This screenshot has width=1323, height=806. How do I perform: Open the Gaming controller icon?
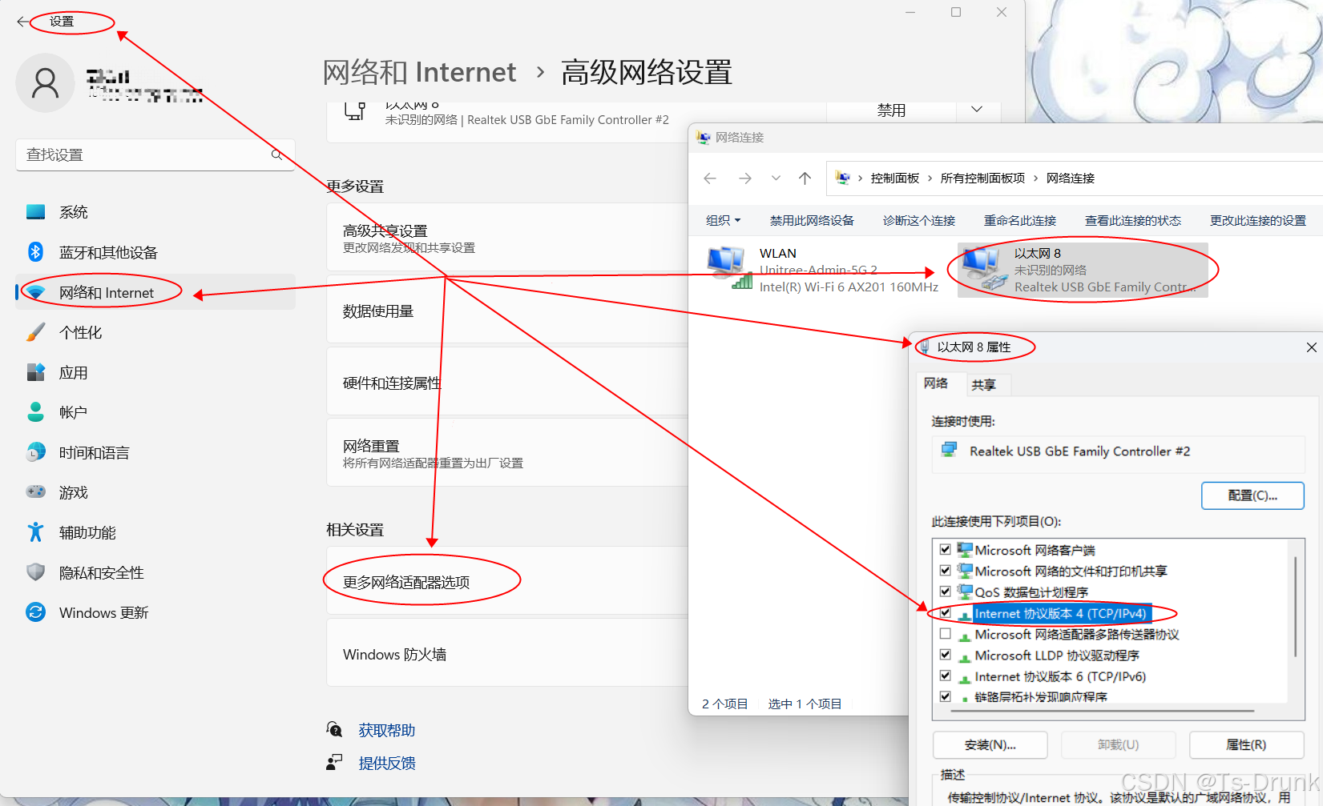click(x=35, y=492)
